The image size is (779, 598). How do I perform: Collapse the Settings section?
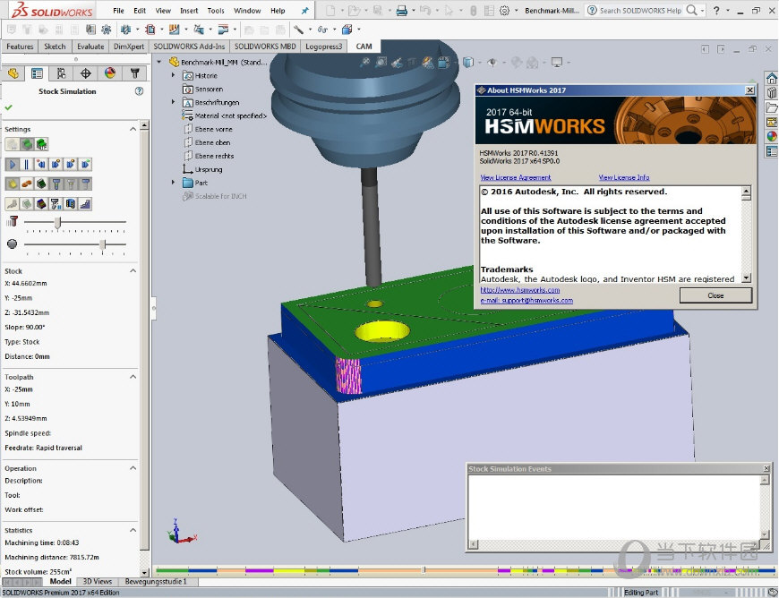(133, 129)
